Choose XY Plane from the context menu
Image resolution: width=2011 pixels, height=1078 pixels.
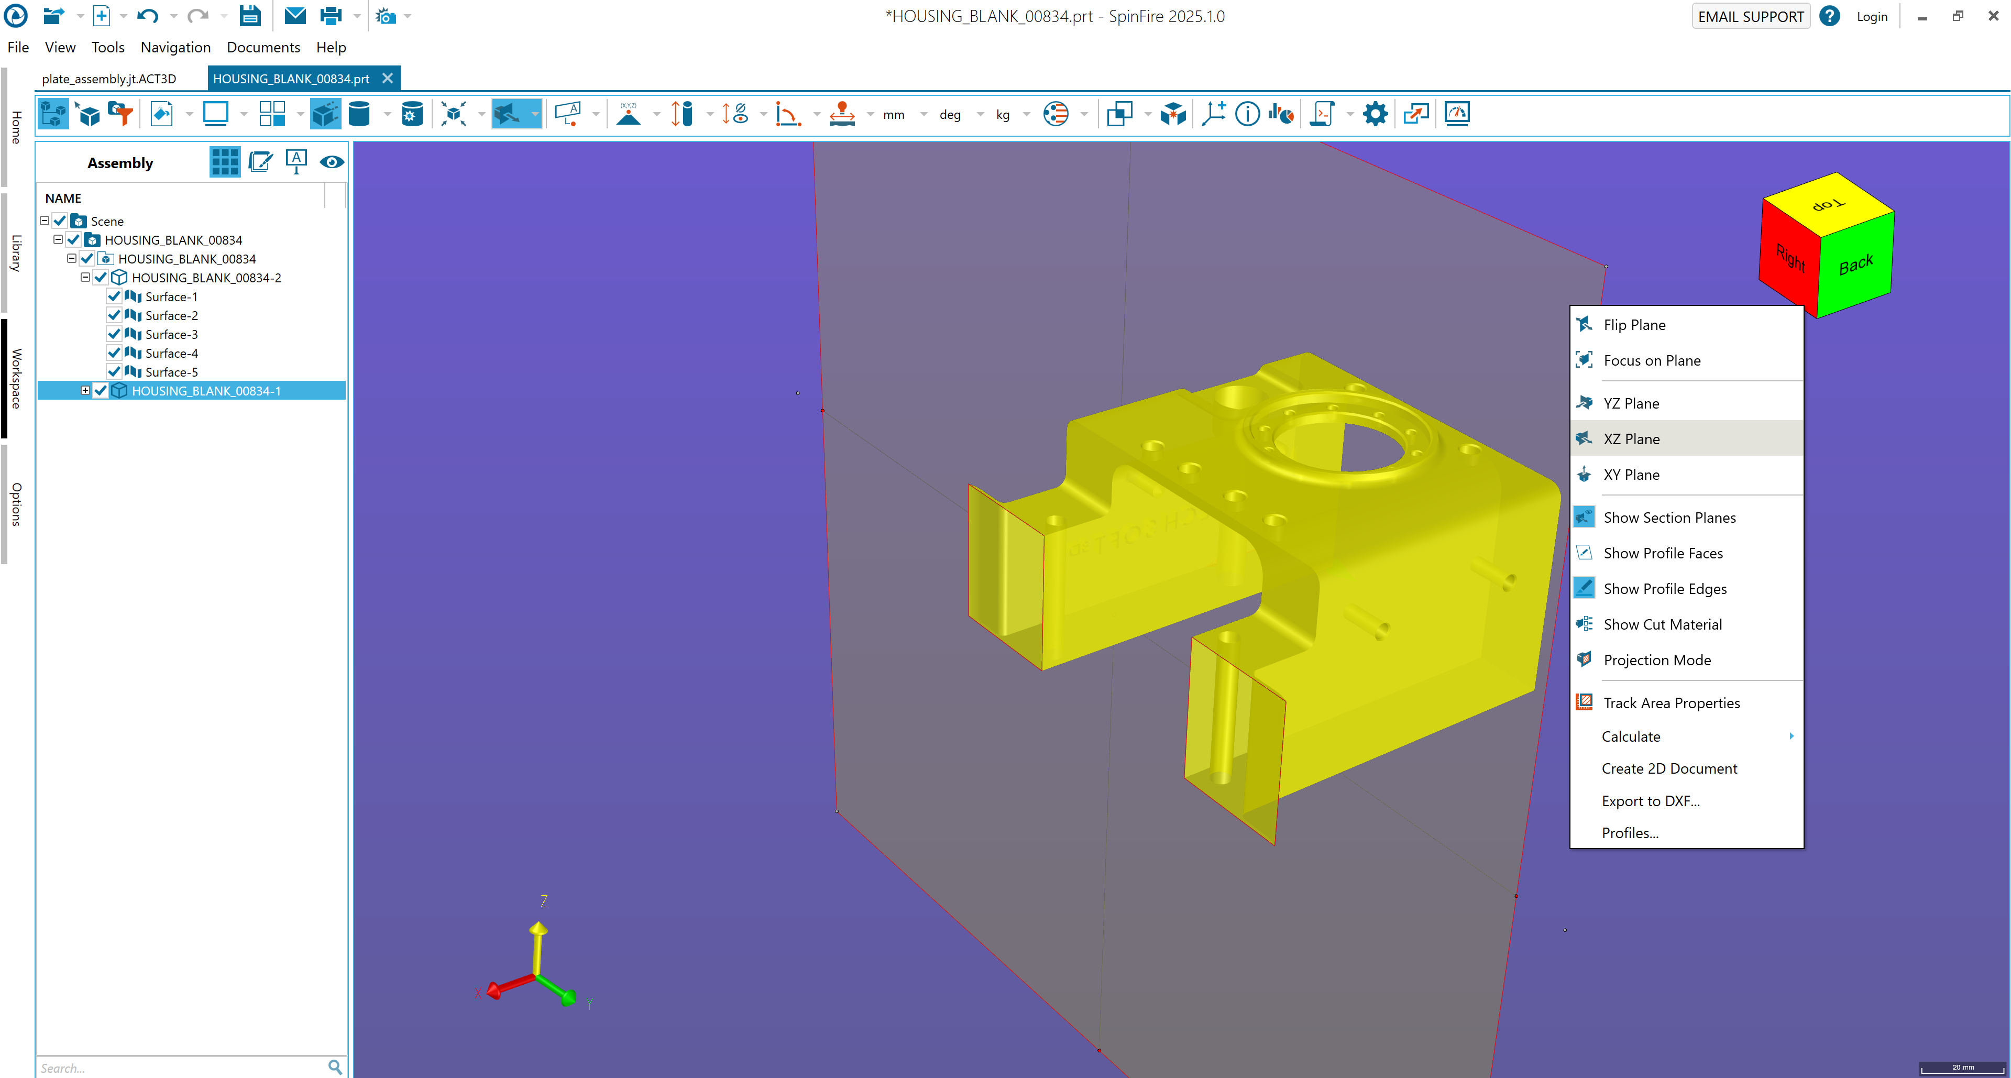tap(1631, 475)
